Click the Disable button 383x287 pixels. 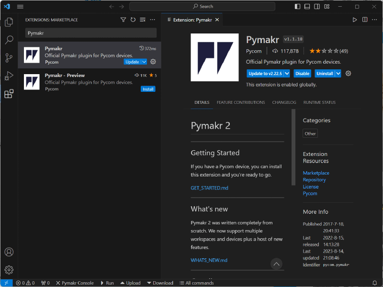[x=302, y=74]
